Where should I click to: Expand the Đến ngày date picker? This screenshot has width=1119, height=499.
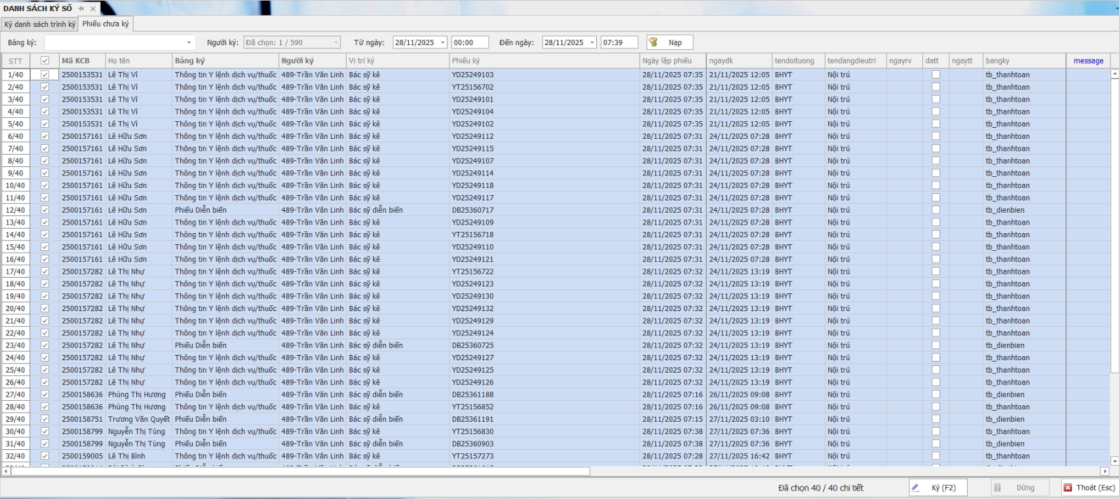click(592, 43)
